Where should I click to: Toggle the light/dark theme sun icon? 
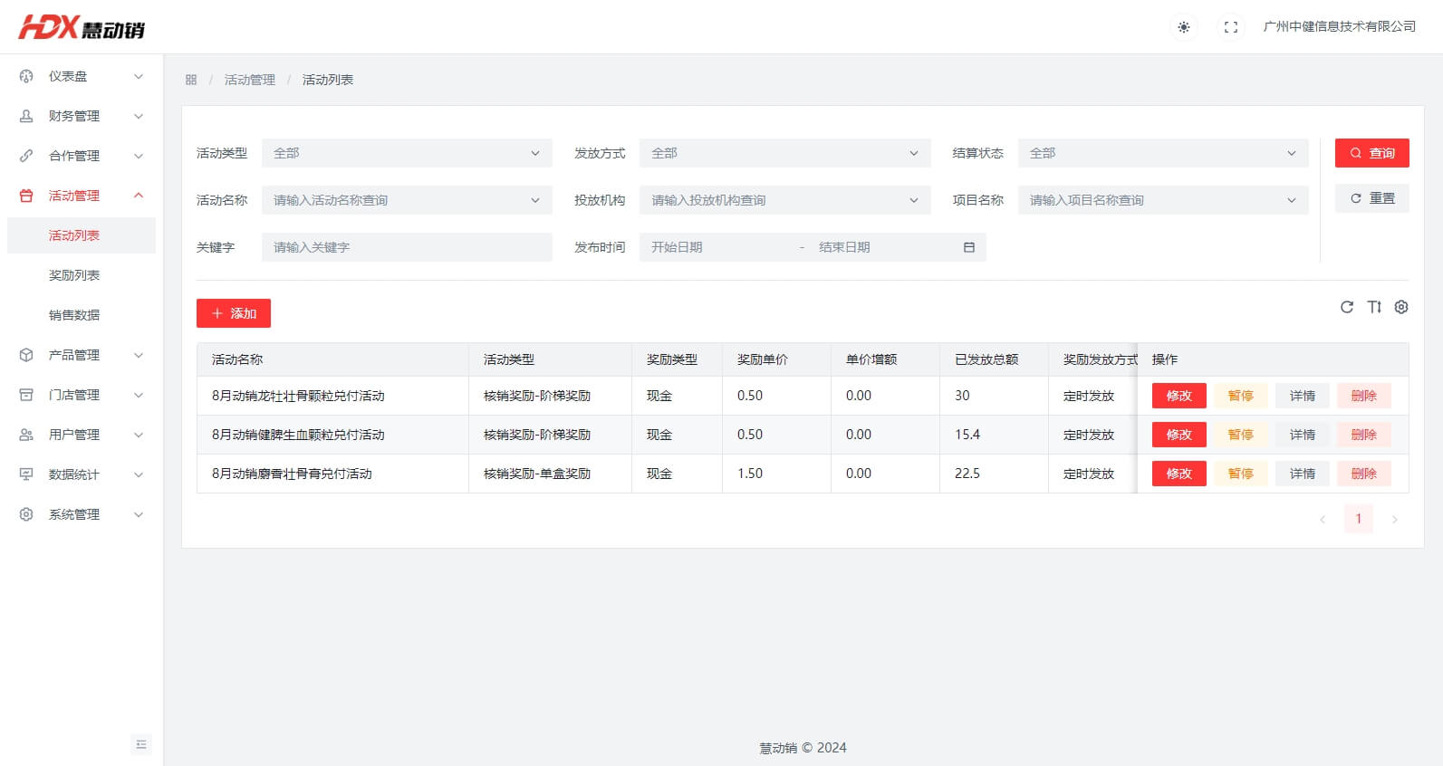[x=1183, y=27]
